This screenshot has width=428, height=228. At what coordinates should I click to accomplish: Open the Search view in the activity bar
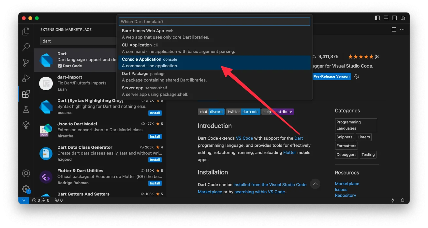[x=26, y=47]
